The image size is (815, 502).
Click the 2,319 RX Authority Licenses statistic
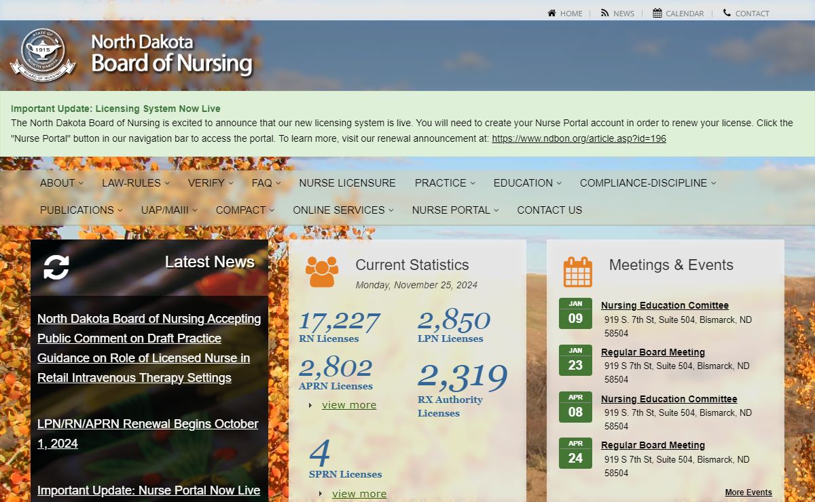(462, 391)
